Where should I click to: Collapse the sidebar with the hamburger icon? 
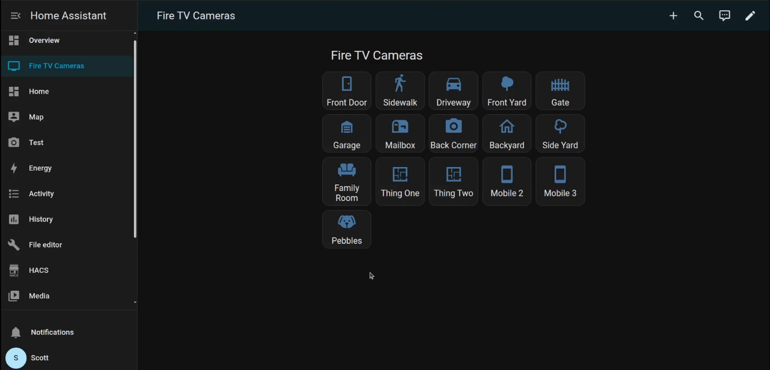point(15,16)
